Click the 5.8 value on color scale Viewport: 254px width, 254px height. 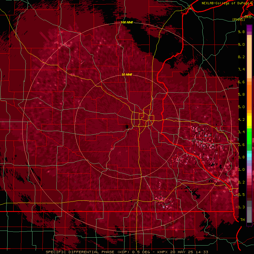241,95
